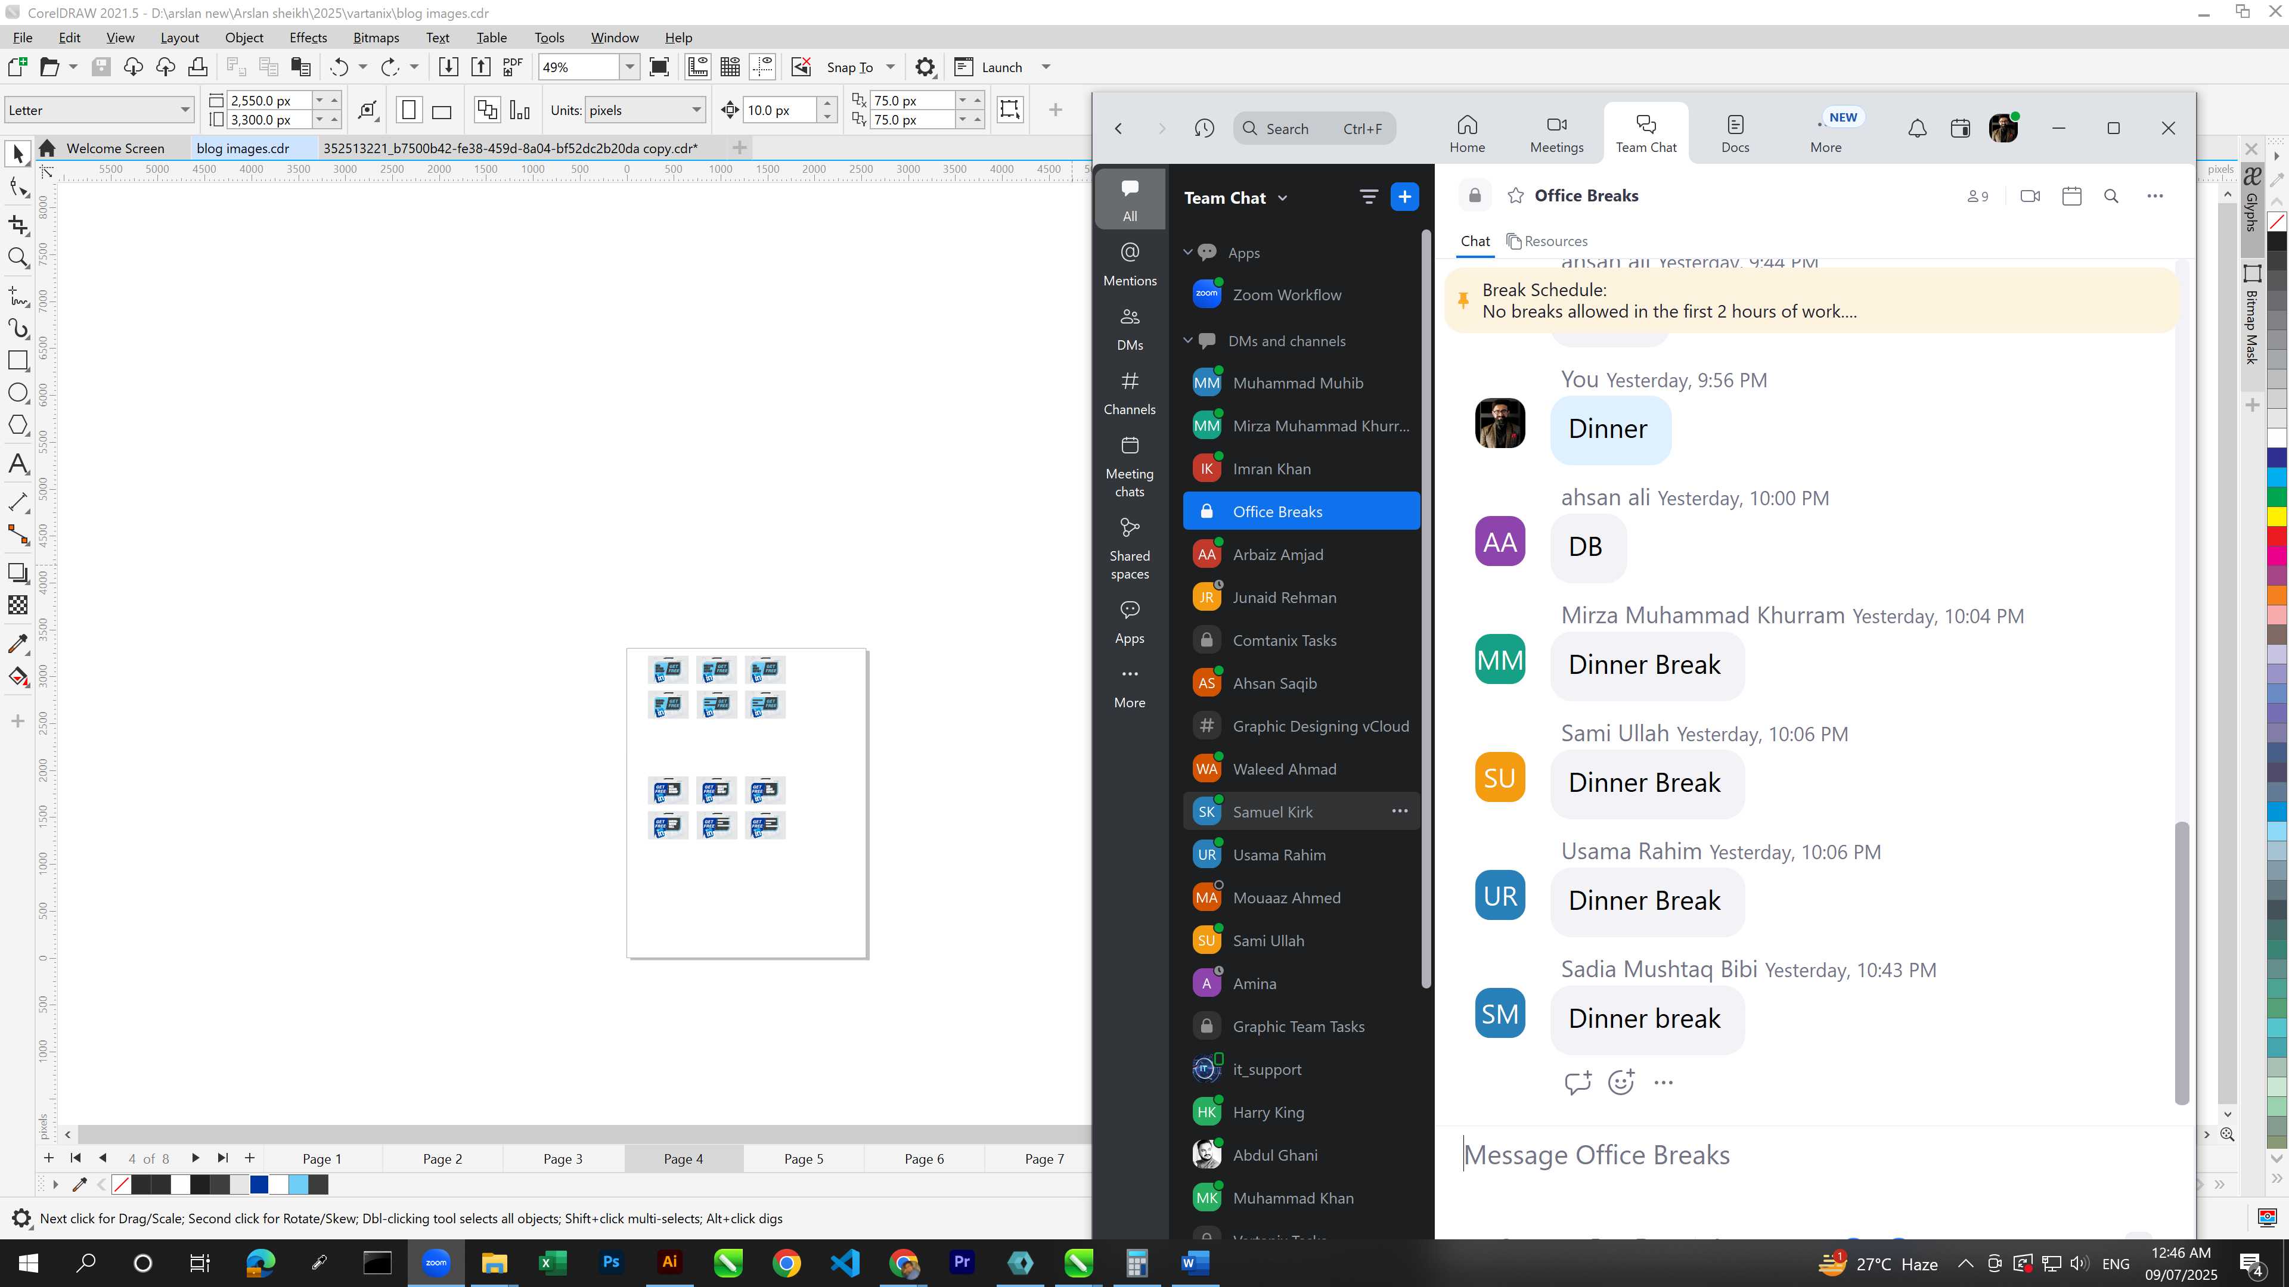The width and height of the screenshot is (2289, 1287).
Task: Expand the Snap To dropdown
Action: 891,67
